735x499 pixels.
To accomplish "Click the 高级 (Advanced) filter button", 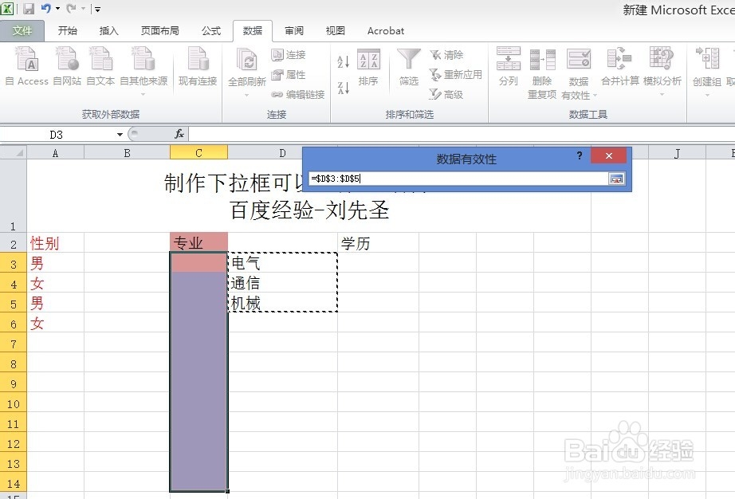I will click(x=454, y=95).
